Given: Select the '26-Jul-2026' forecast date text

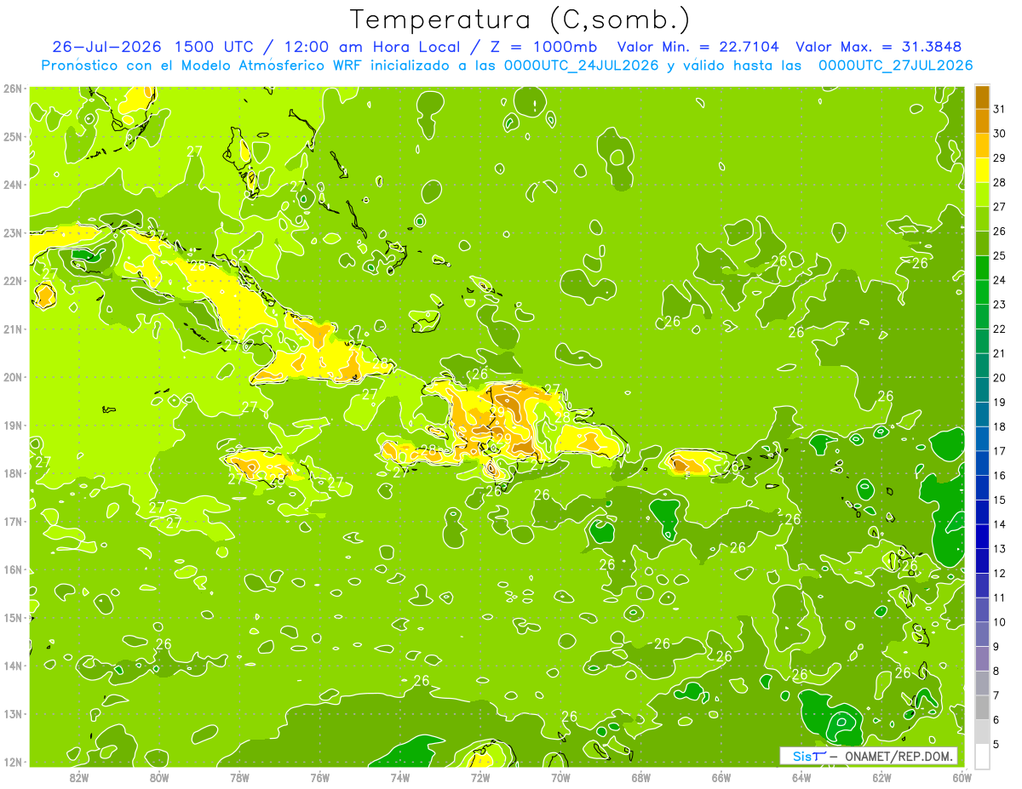Looking at the screenshot, I should tap(109, 47).
